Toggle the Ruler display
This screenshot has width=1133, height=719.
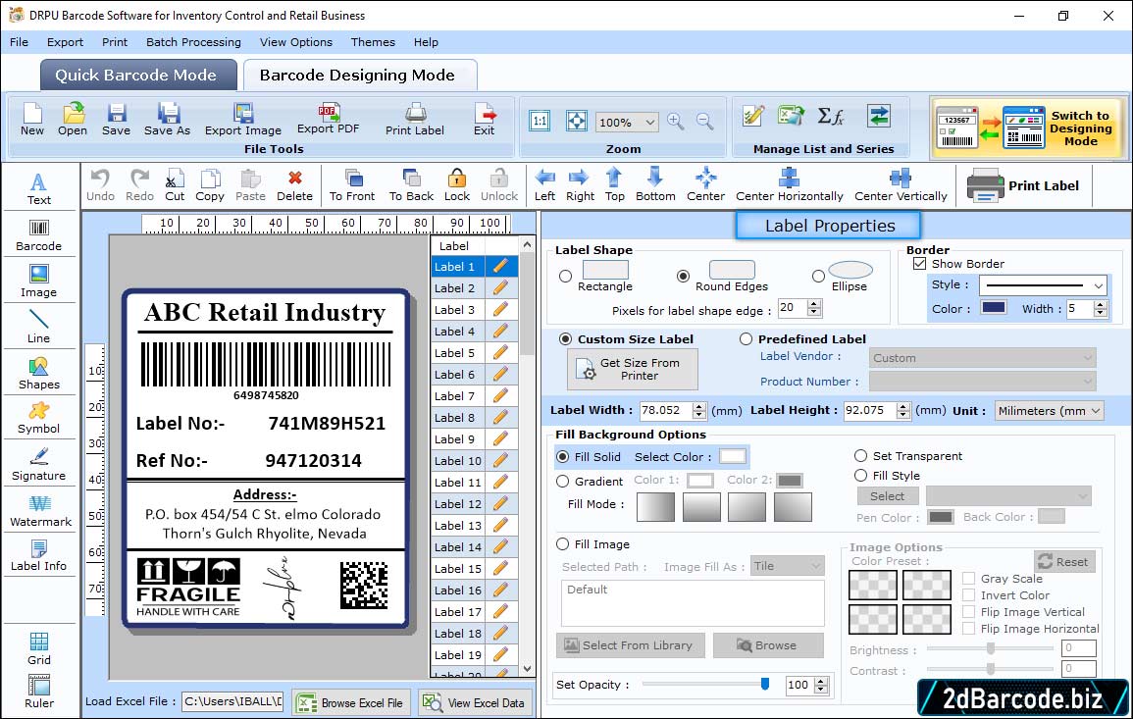click(x=39, y=693)
